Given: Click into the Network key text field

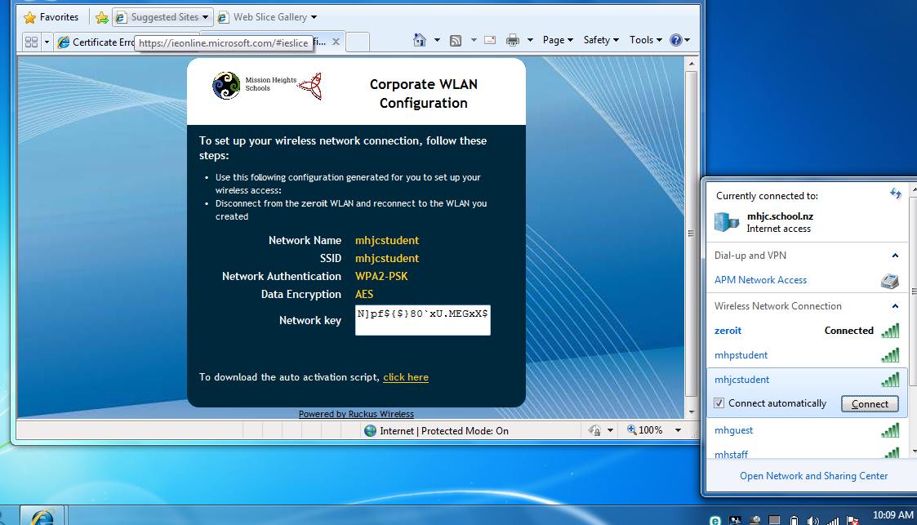Looking at the screenshot, I should [x=423, y=320].
